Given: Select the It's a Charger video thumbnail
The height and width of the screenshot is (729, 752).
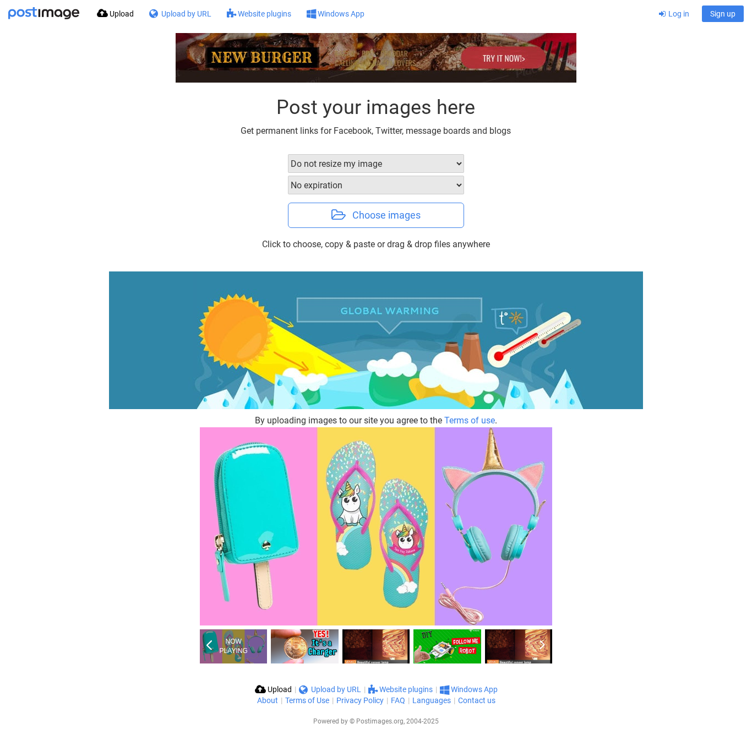Looking at the screenshot, I should tap(304, 646).
